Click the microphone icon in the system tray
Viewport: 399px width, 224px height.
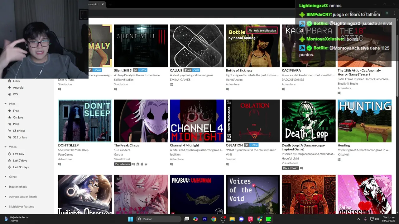pyautogui.click(x=365, y=219)
